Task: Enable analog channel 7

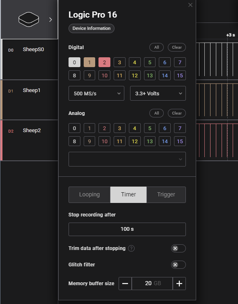Action: pos(180,128)
